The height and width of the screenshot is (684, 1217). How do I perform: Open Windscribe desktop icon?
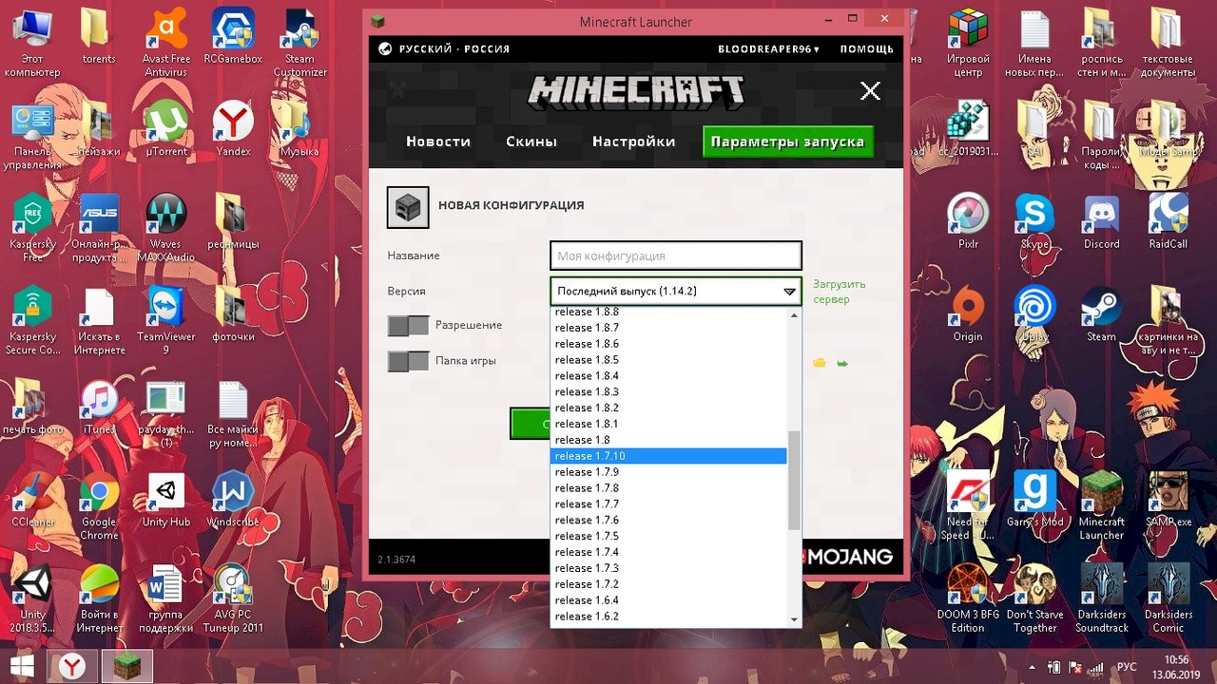(x=233, y=500)
